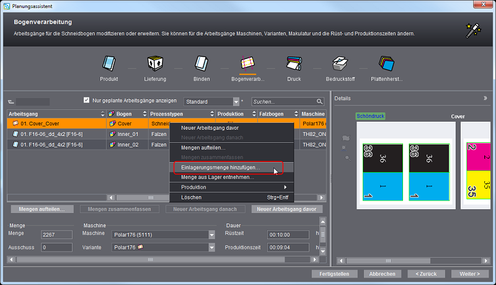Open the Druck step icon
Viewport: 496px width, 285px height.
293,63
